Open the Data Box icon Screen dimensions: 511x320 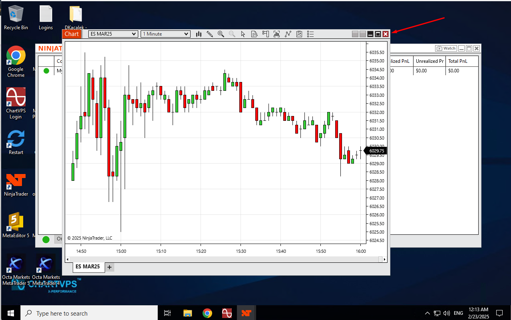coord(254,34)
